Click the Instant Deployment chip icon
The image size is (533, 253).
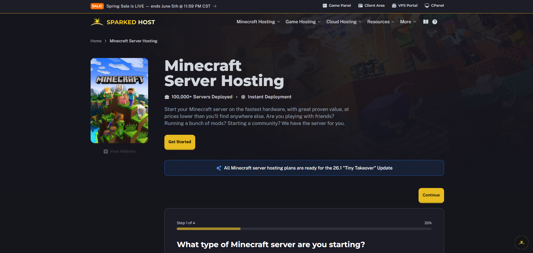click(243, 97)
